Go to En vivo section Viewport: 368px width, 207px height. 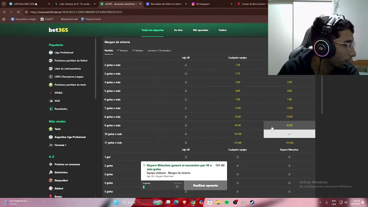tap(178, 30)
